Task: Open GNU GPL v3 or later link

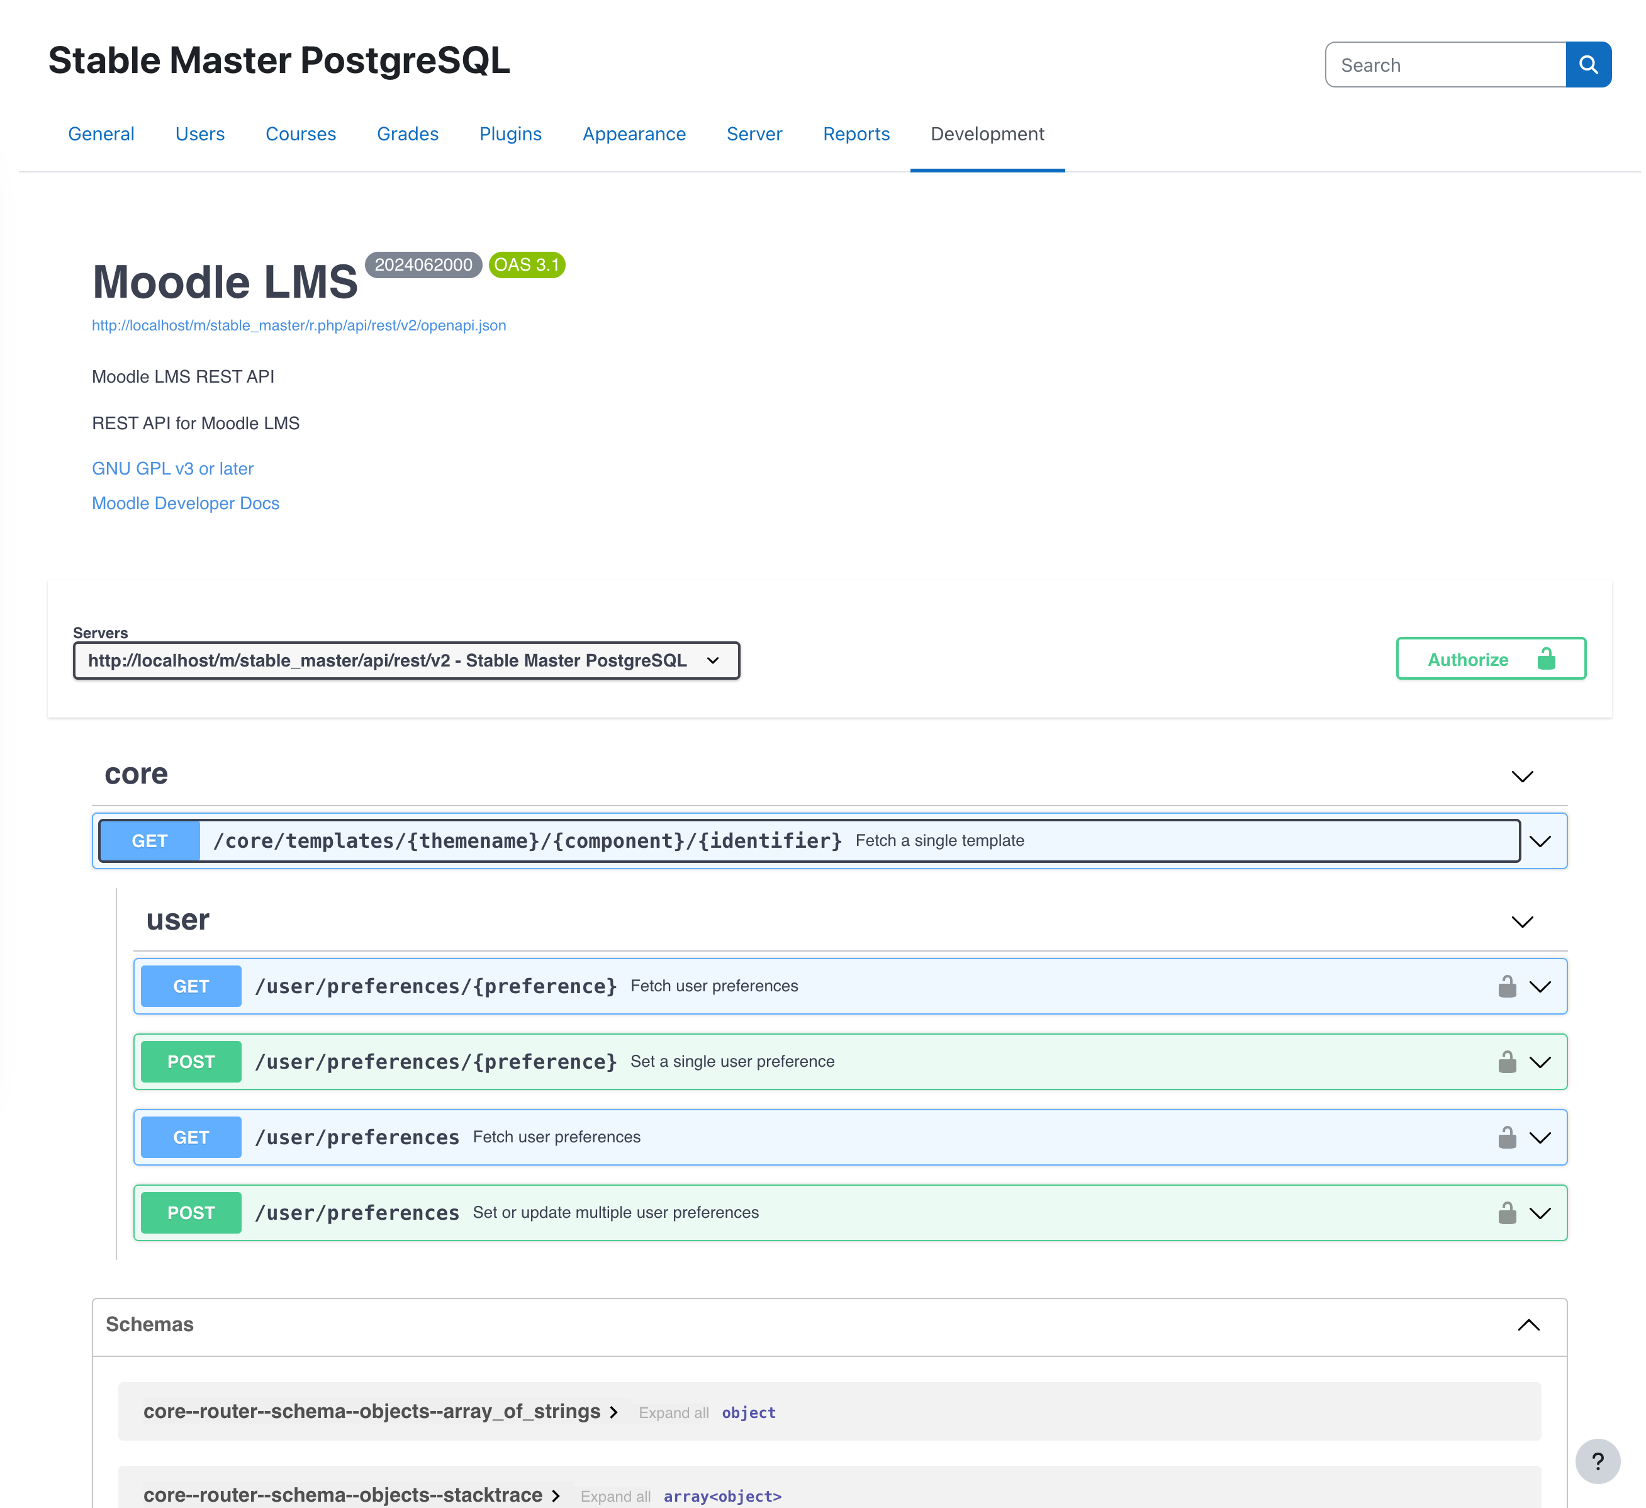Action: click(x=173, y=470)
